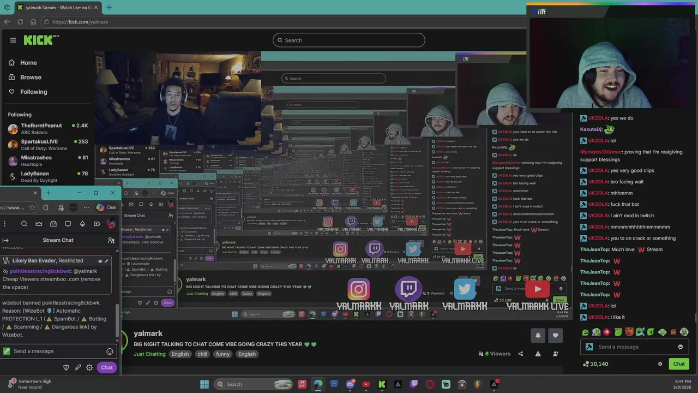This screenshot has height=393, width=698.
Task: Open Windows Start menu
Action: click(x=204, y=384)
